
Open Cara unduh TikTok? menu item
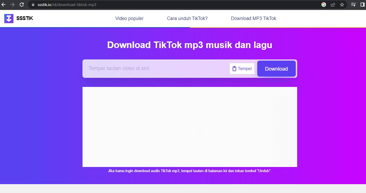pos(187,19)
